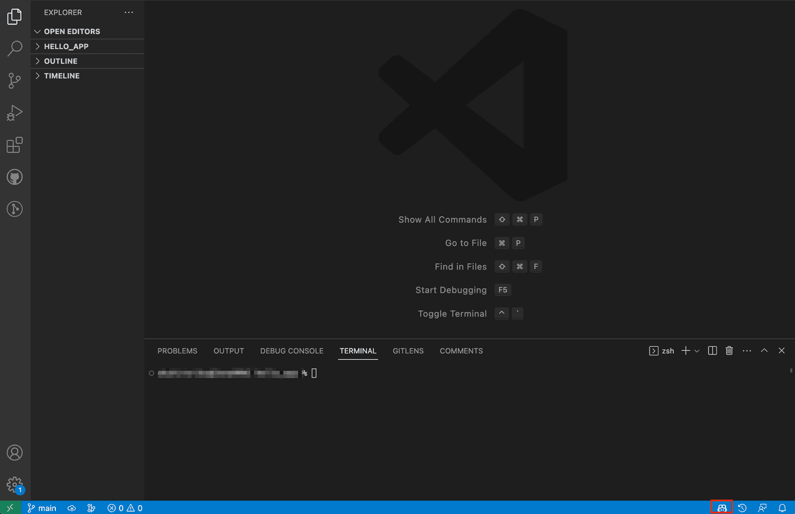Split the terminal

[713, 351]
